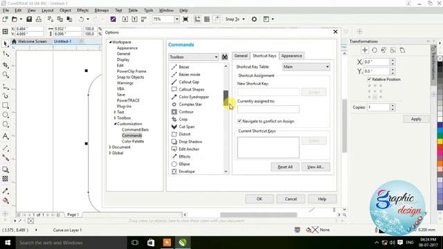This screenshot has width=443, height=249.
Task: Open the Layout menu
Action: 48,10
